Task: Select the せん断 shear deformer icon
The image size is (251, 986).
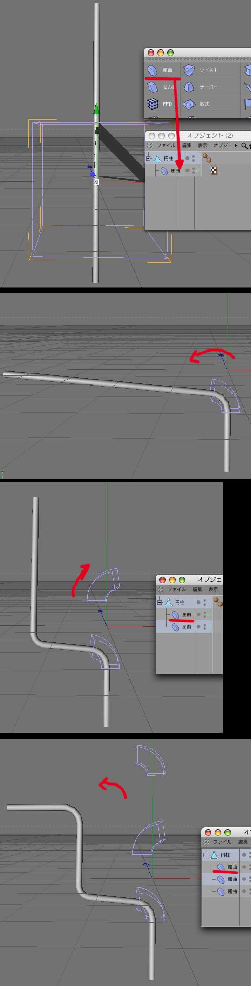Action: tap(152, 87)
